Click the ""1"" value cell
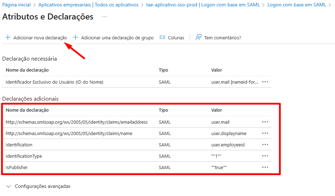Image resolution: width=335 pixels, height=196 pixels. click(x=216, y=156)
